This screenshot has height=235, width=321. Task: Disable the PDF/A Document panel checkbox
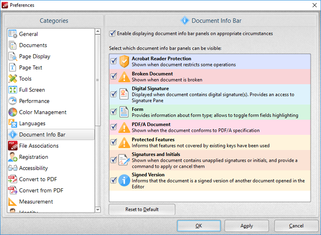click(113, 127)
